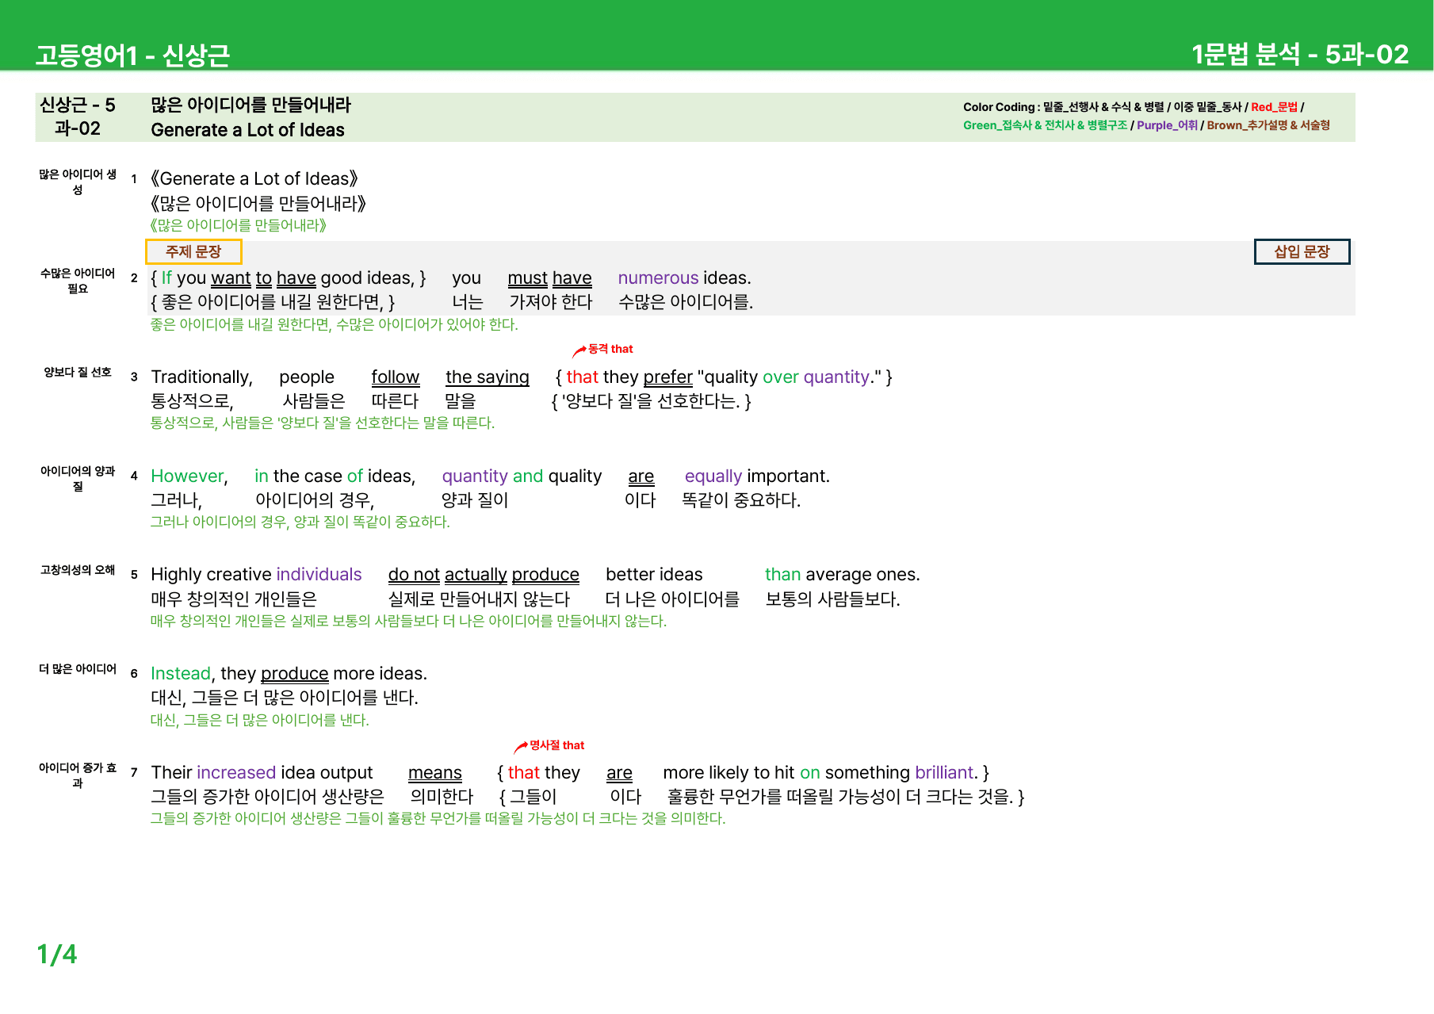Click the phrase 'better ideas' in sentence 5
Screen dimensions: 1434x1014
click(x=654, y=574)
